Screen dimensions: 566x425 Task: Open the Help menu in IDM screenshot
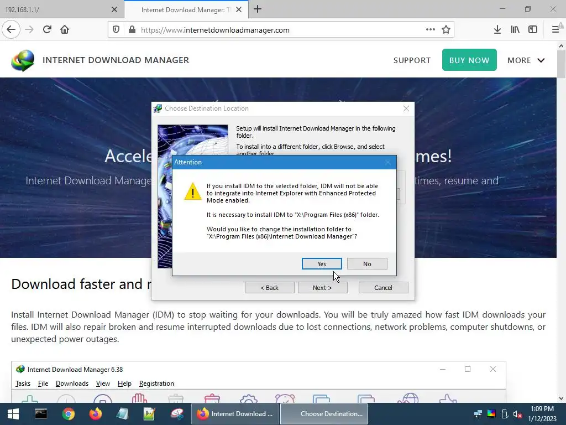point(124,383)
